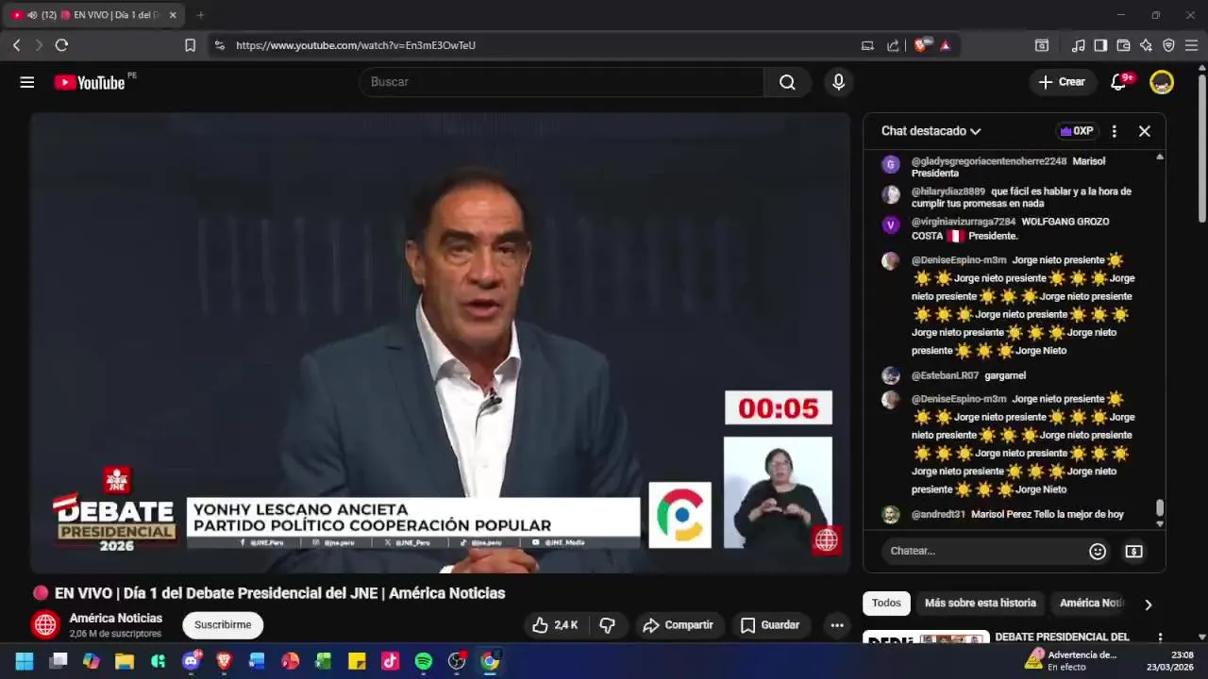Open América Noticias channel name
The height and width of the screenshot is (679, 1208).
click(116, 619)
